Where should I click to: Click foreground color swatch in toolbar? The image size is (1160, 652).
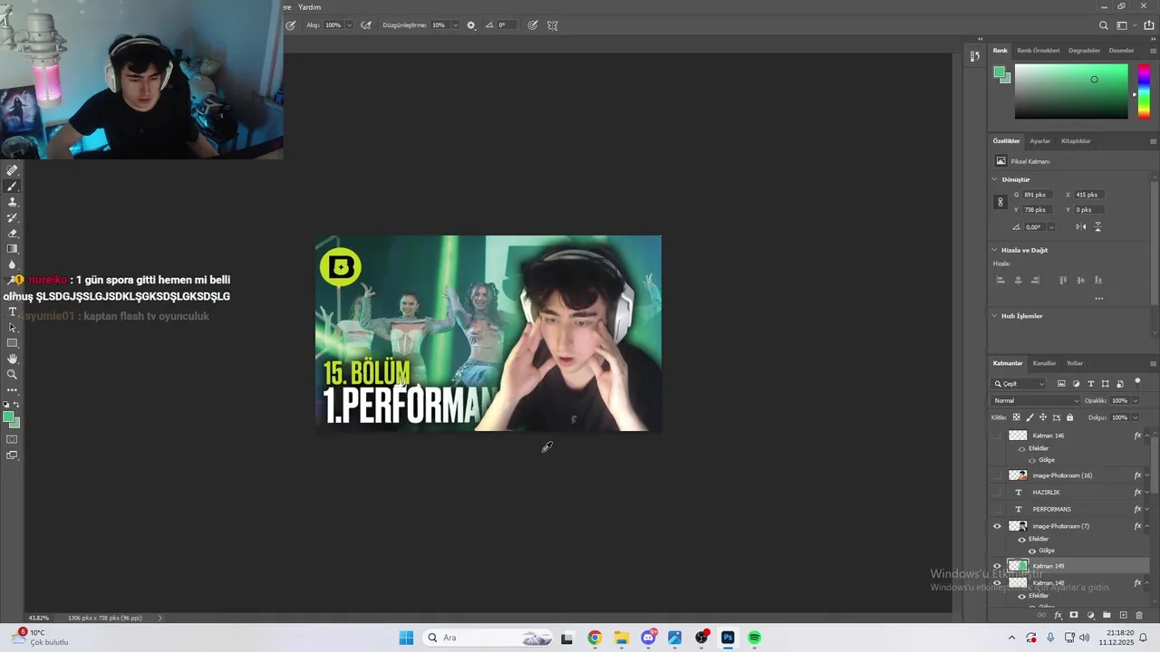pos(7,417)
